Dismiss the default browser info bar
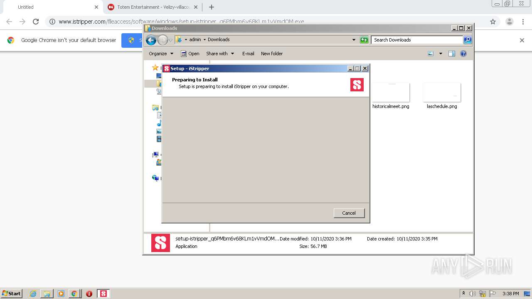 522,40
